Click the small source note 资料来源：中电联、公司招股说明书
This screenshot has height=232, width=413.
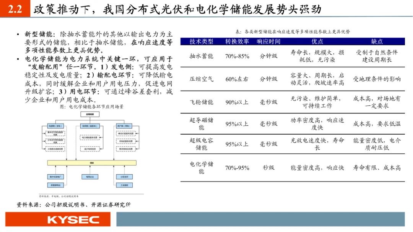click(59, 196)
